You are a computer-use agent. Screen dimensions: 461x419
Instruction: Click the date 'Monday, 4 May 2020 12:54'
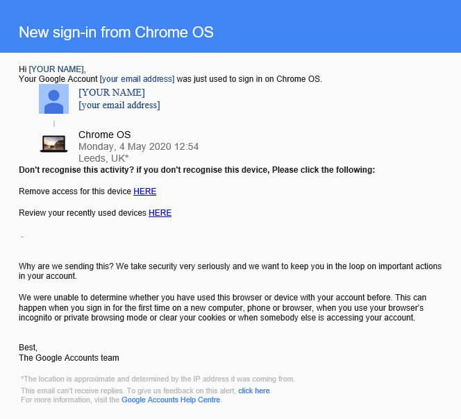click(138, 146)
